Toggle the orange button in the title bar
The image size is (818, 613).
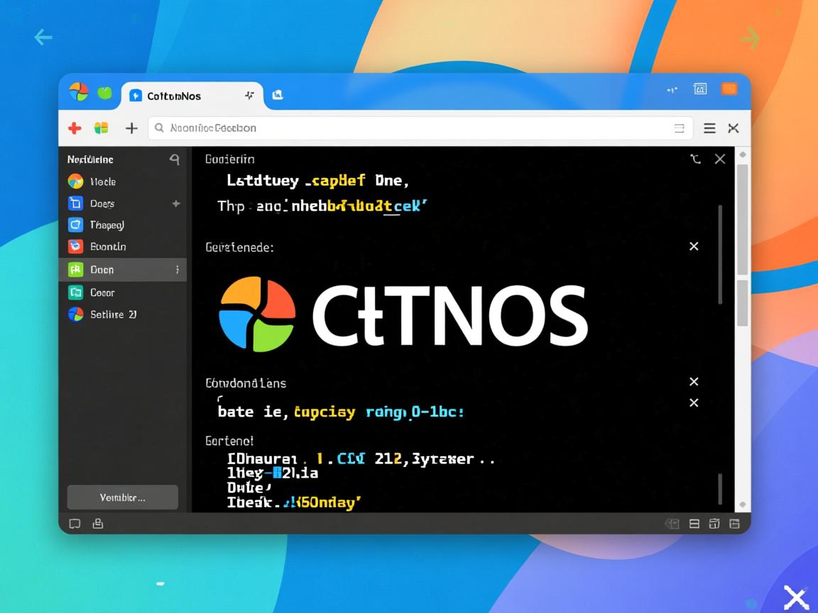[x=729, y=89]
